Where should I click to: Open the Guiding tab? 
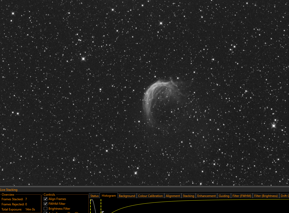[224, 196]
